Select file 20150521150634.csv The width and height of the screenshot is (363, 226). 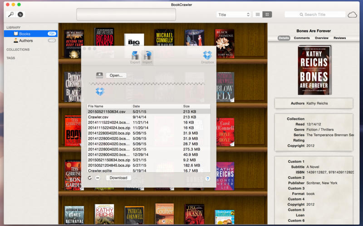coord(149,112)
